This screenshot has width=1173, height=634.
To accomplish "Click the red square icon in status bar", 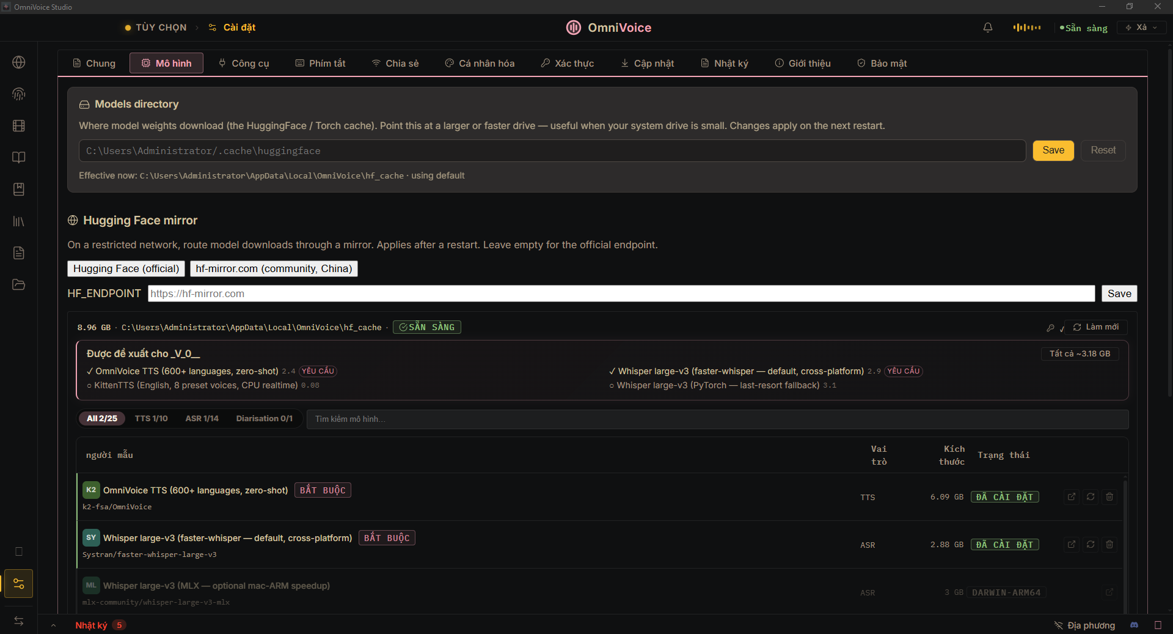I will click(x=1158, y=625).
